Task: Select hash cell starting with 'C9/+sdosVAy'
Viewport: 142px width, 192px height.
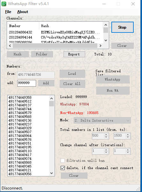Action: pos(70,37)
